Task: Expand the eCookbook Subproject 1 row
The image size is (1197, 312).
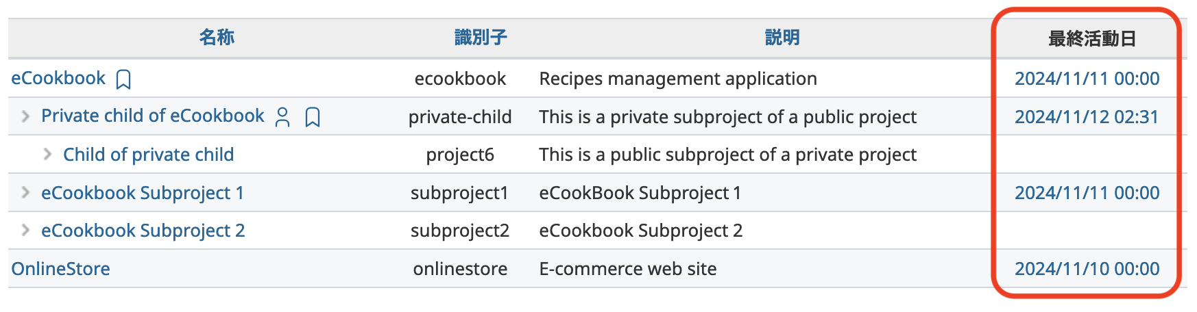Action: point(25,192)
